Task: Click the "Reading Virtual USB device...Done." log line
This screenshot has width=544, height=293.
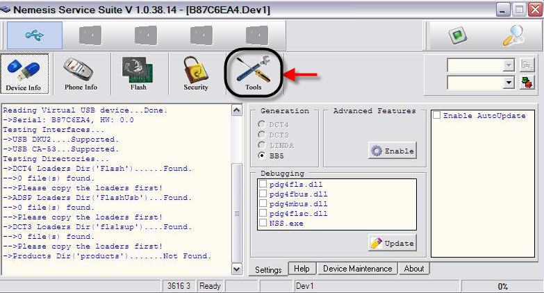Action: (85, 110)
